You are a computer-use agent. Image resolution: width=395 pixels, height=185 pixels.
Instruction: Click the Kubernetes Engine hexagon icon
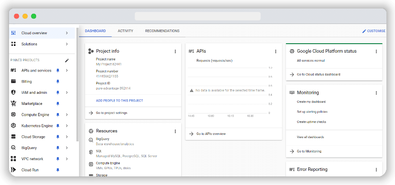point(13,125)
